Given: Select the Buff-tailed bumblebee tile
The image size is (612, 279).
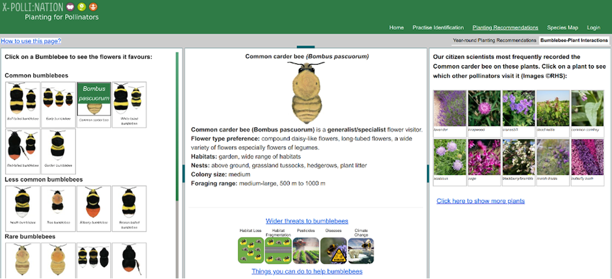Looking at the screenshot, I should [22, 105].
